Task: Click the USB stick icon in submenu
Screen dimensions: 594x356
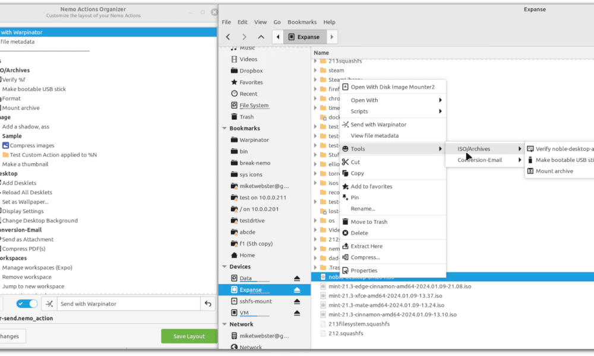Action: [530, 160]
